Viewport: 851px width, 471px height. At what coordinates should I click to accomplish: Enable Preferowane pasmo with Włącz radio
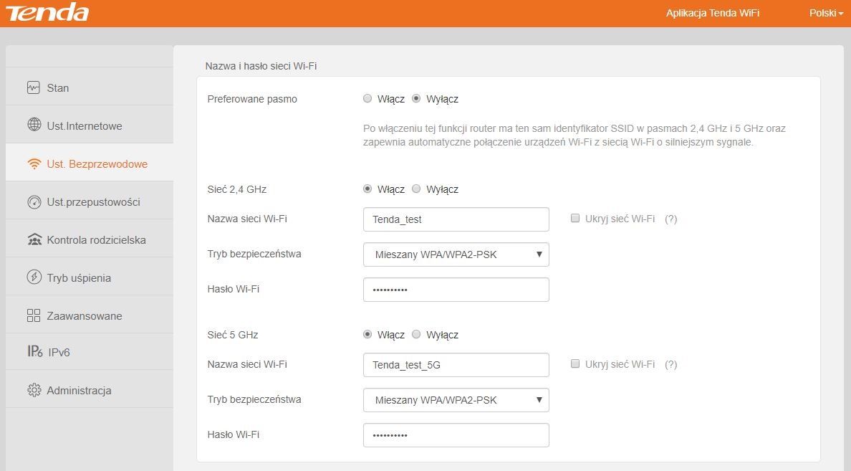(367, 98)
